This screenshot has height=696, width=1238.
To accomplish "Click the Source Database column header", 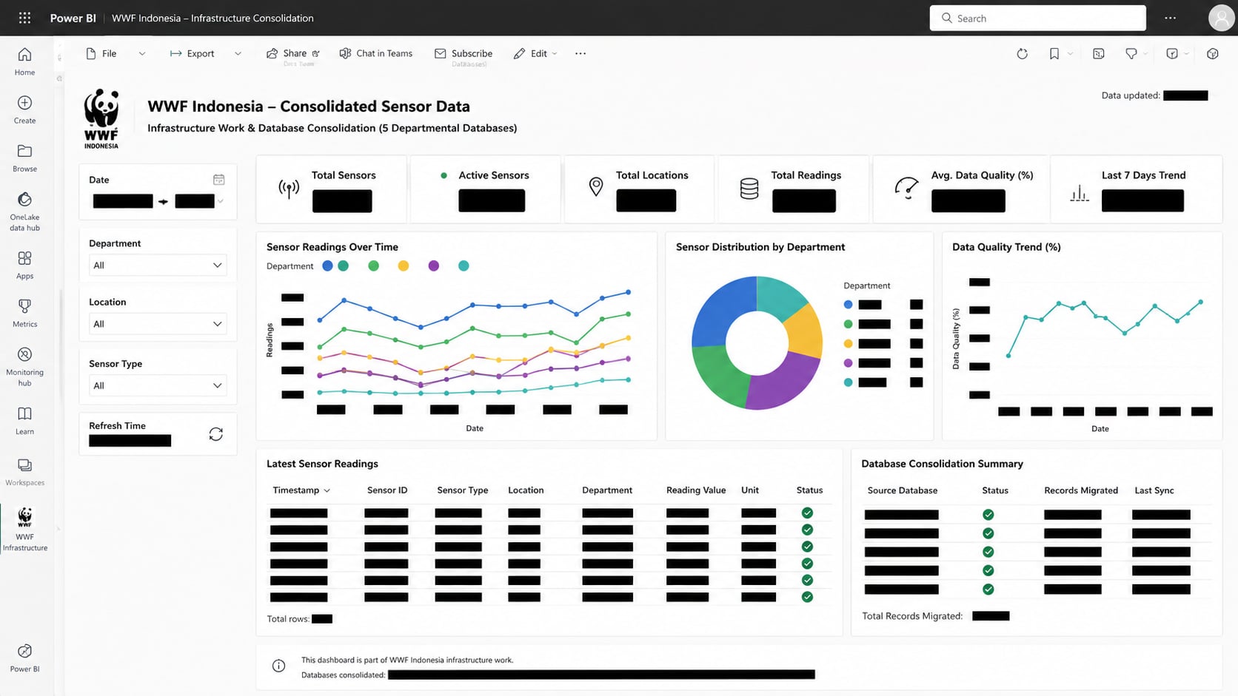I will [x=902, y=490].
